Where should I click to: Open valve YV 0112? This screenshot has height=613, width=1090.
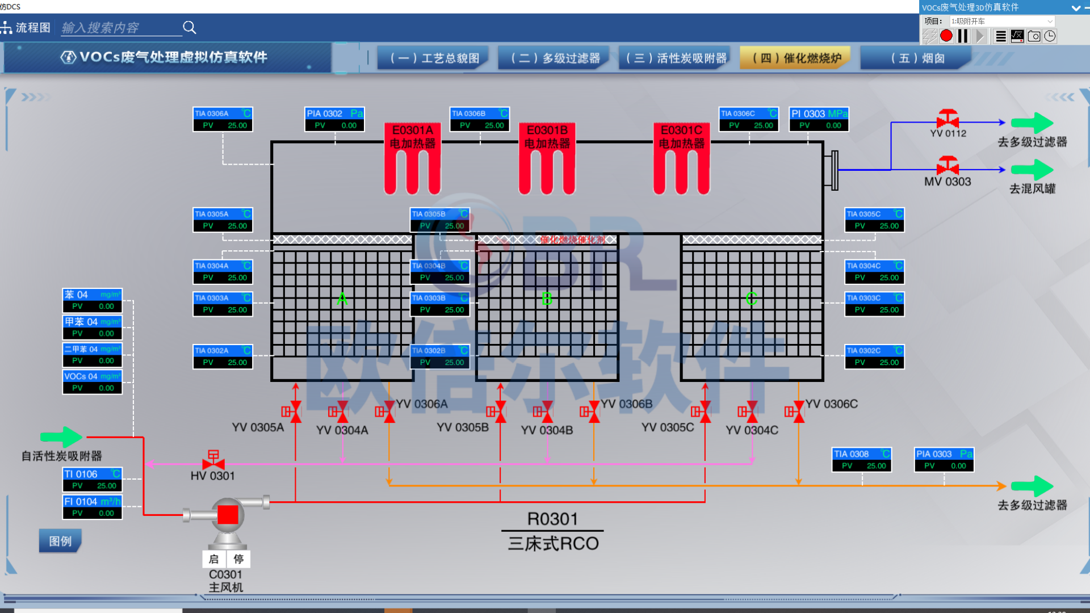point(948,120)
